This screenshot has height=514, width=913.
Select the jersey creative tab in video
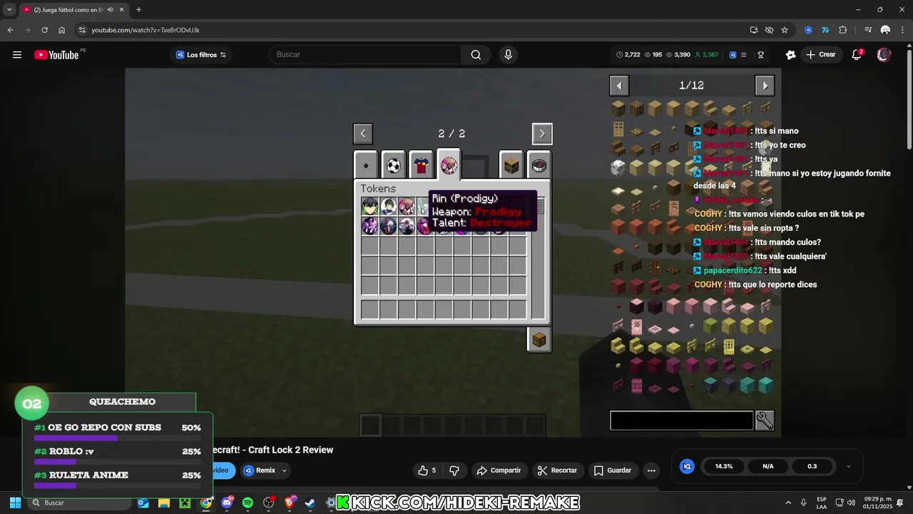[x=421, y=166]
